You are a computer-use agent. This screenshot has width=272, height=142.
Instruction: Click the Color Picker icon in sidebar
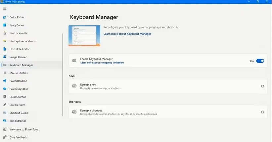(x=5, y=17)
